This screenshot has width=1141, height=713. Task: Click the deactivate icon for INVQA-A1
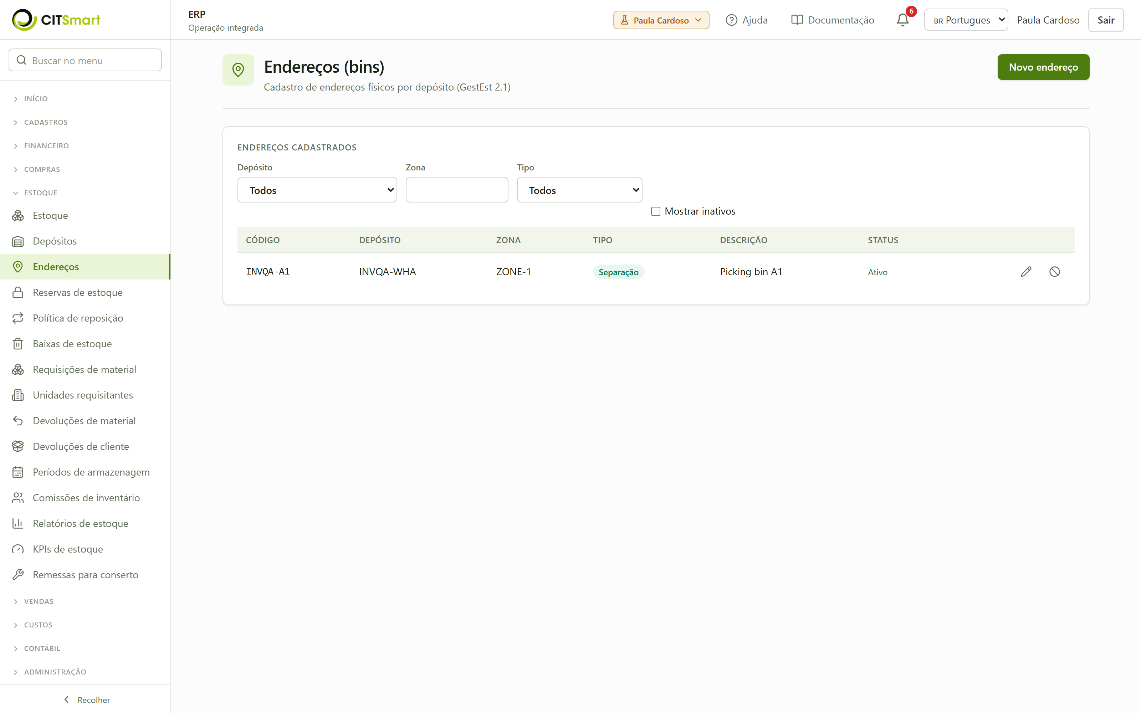pyautogui.click(x=1055, y=272)
